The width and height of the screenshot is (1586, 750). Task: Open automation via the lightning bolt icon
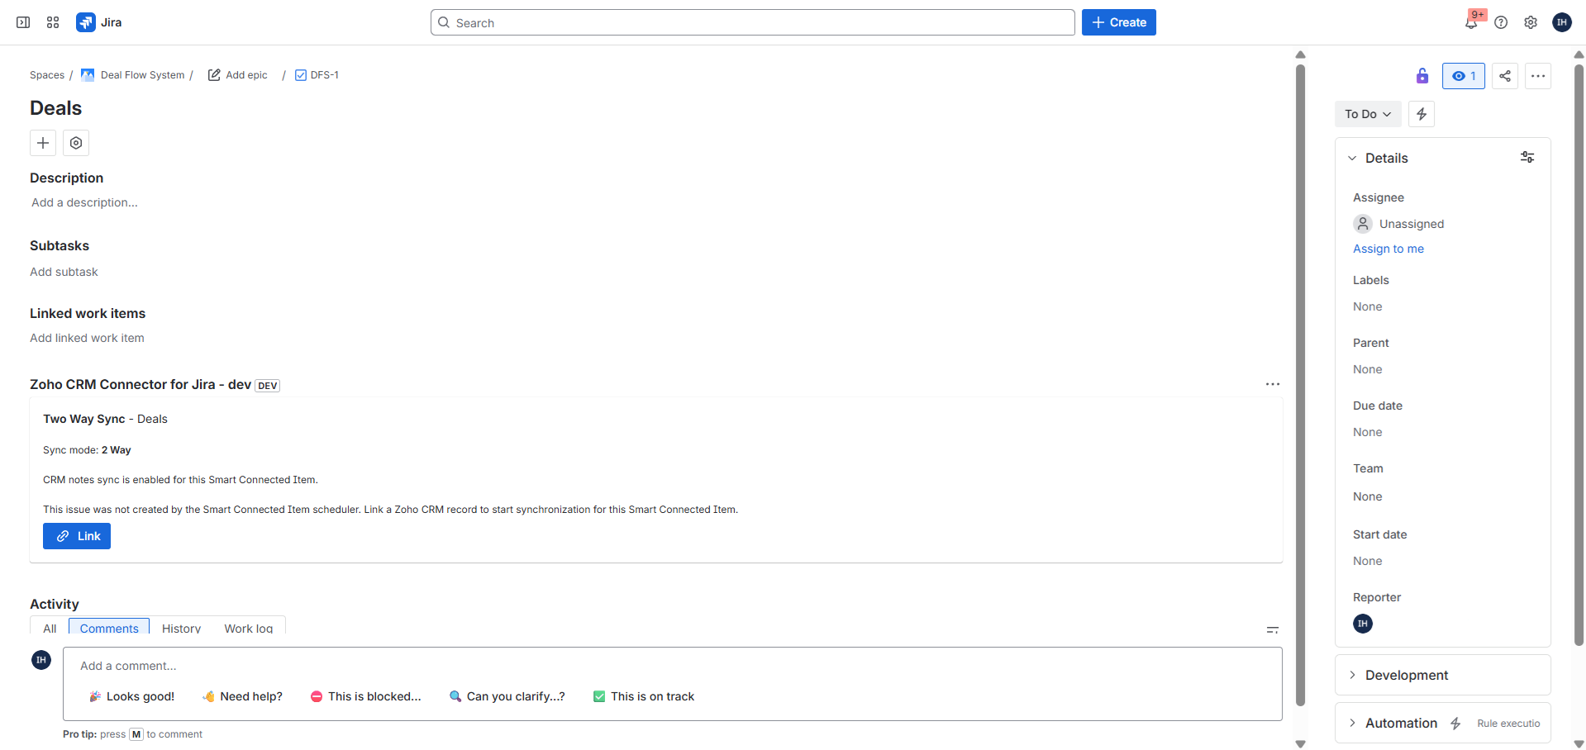[x=1421, y=114]
